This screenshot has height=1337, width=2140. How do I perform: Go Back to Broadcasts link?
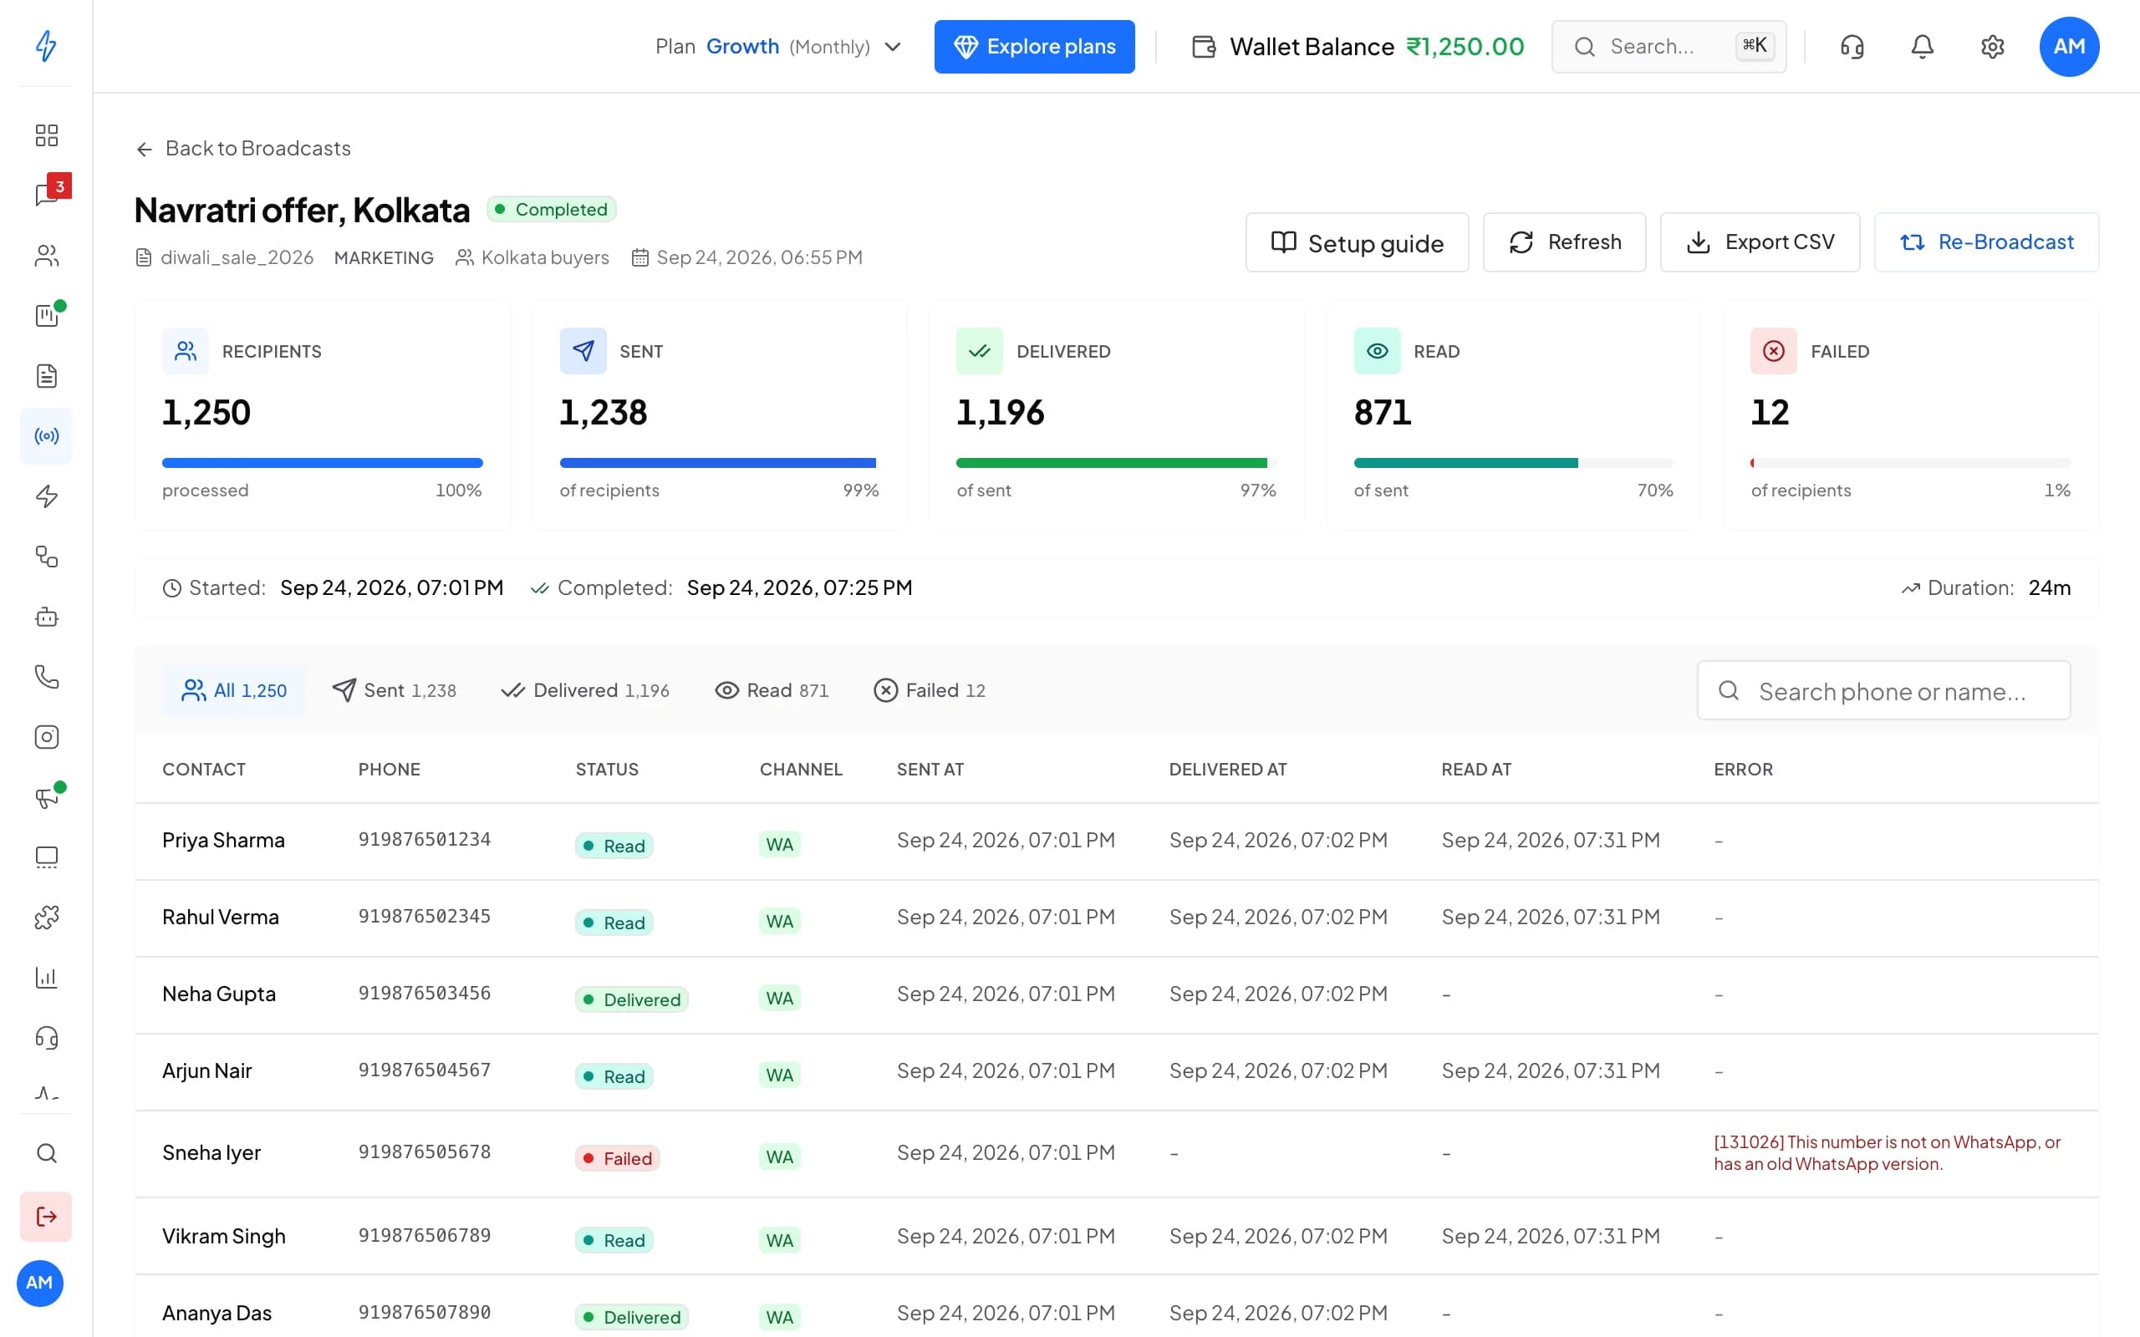click(x=244, y=149)
